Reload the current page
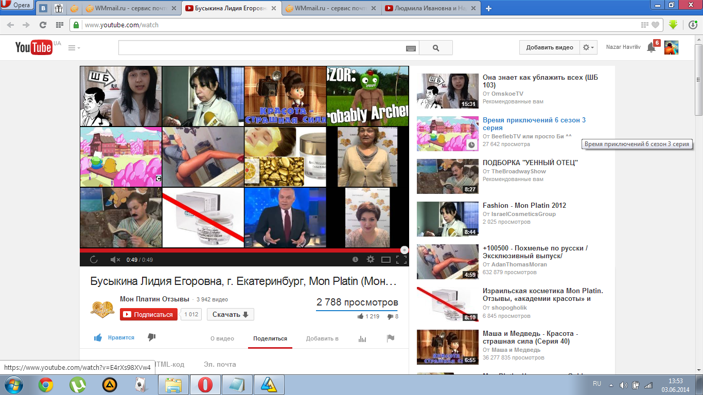 click(43, 25)
